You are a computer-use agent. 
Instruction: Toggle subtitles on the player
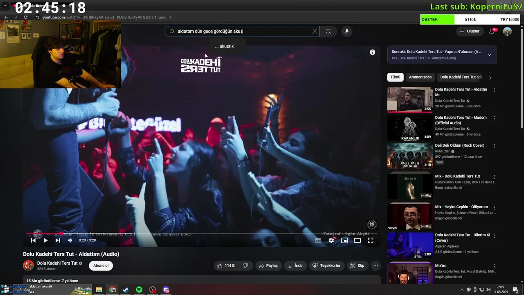(318, 241)
